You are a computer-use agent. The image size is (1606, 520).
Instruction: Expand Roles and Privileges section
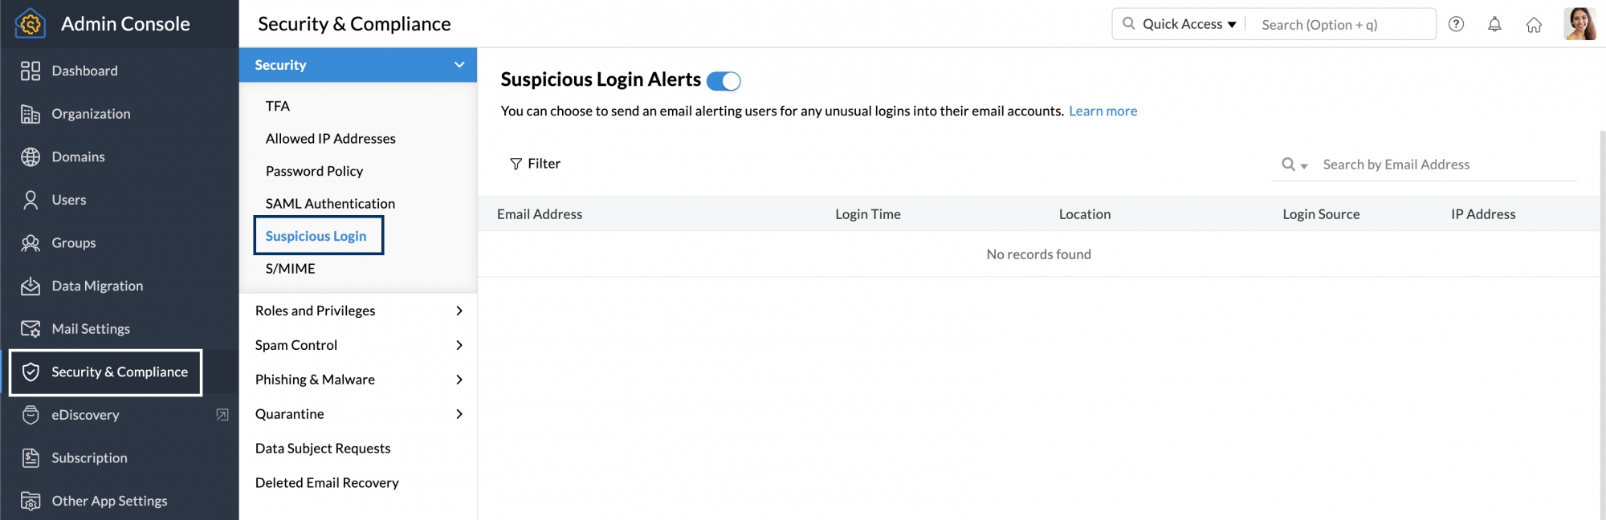459,311
